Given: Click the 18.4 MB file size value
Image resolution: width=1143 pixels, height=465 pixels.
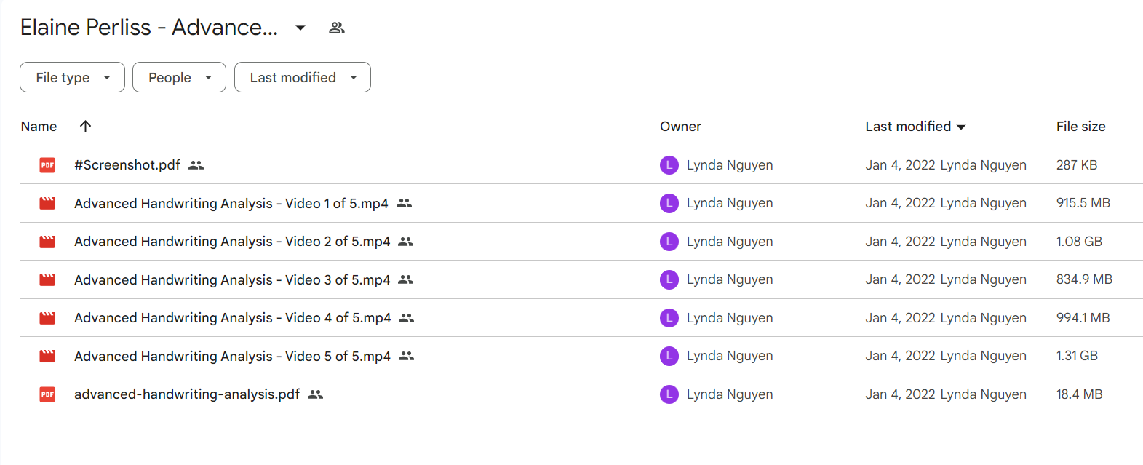Looking at the screenshot, I should point(1080,394).
